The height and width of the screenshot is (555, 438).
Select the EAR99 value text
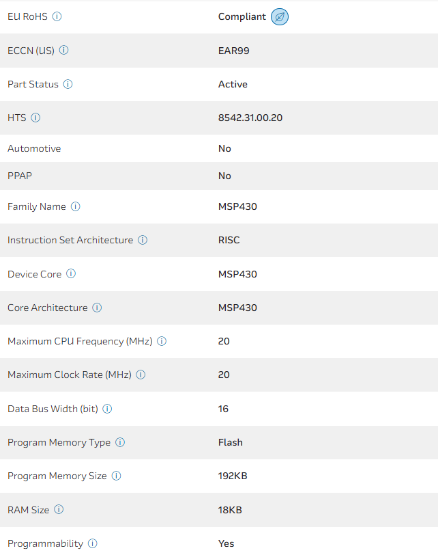pyautogui.click(x=234, y=50)
